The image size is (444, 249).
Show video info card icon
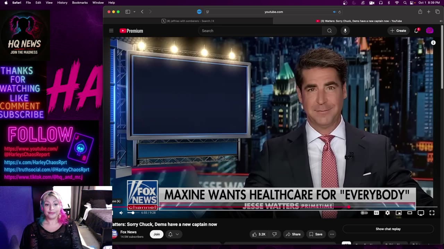[433, 43]
